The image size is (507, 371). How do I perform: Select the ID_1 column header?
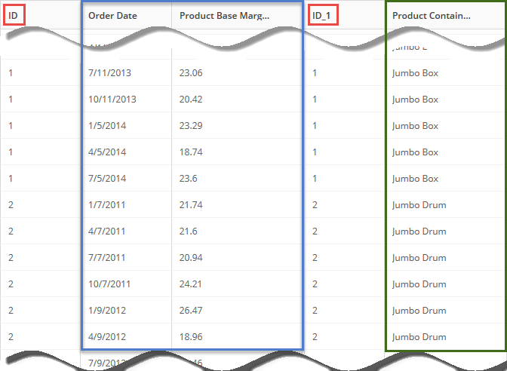322,16
